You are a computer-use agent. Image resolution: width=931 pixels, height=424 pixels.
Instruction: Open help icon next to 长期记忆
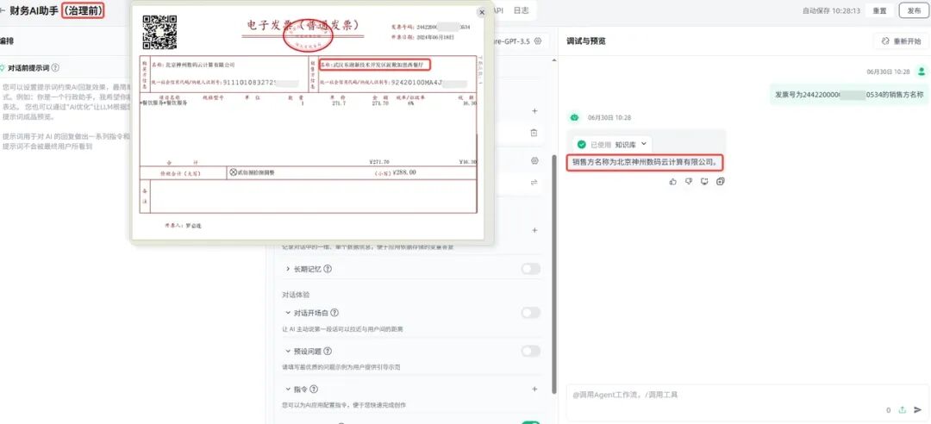coord(328,269)
